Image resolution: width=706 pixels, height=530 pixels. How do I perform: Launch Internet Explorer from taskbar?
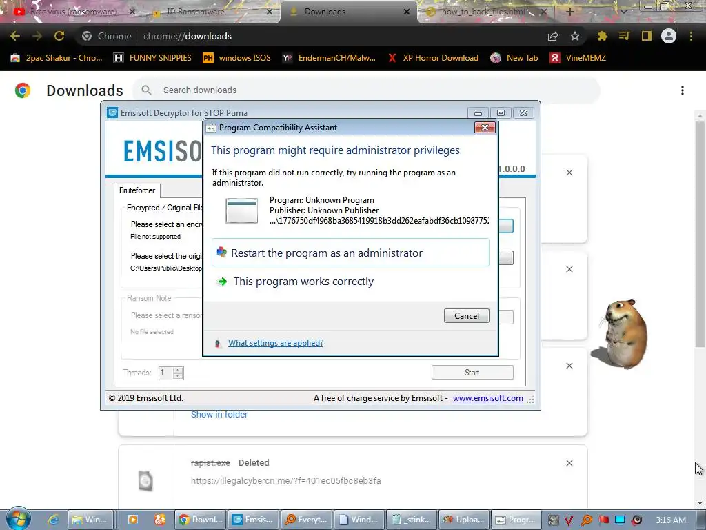[53, 520]
